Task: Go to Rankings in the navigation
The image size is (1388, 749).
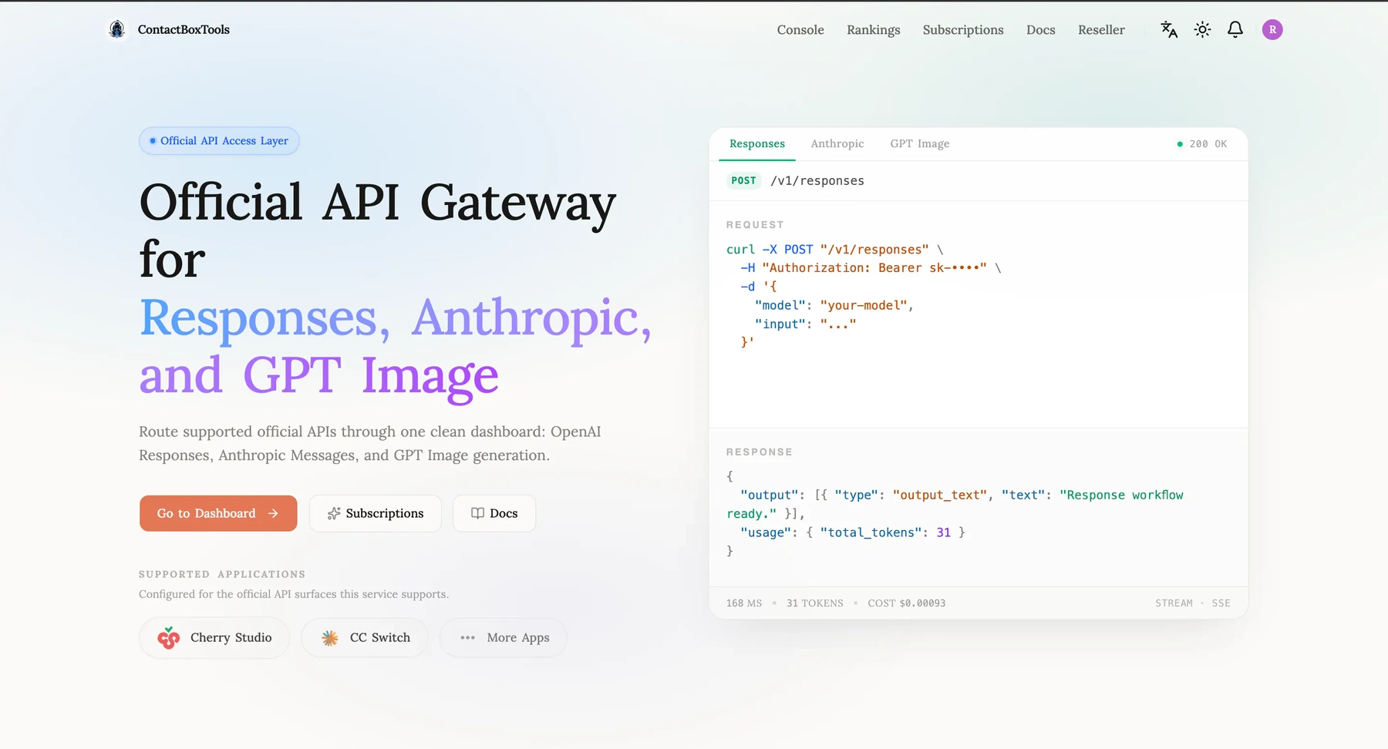Action: (874, 30)
